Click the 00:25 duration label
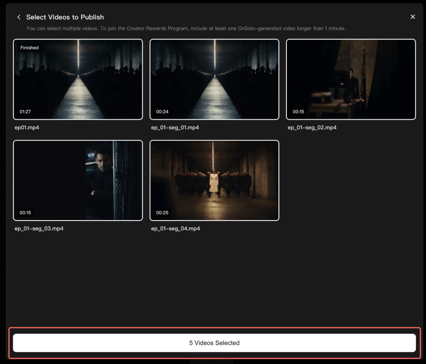 click(162, 213)
